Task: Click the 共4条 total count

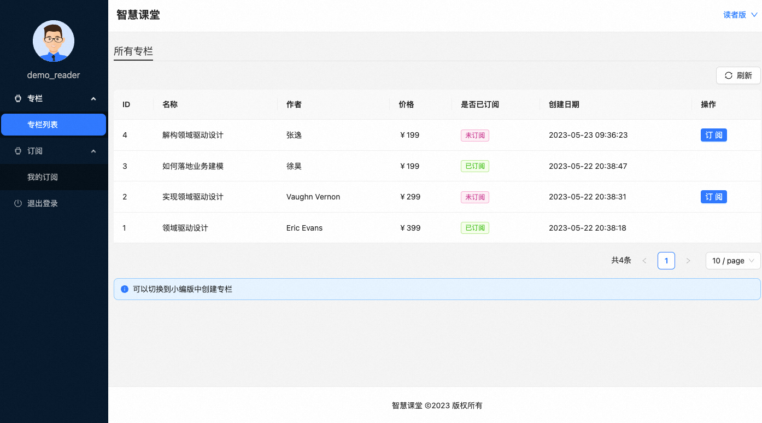Action: point(621,261)
